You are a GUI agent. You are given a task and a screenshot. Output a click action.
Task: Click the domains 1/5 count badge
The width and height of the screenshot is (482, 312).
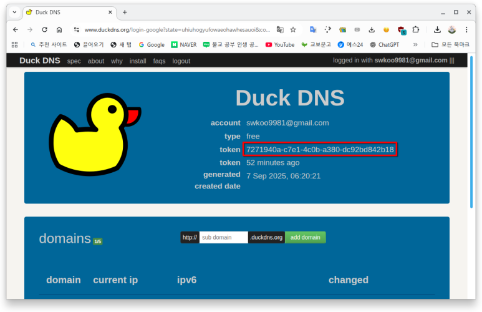pyautogui.click(x=98, y=241)
